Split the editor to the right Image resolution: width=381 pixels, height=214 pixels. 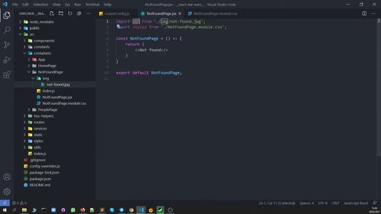364,14
